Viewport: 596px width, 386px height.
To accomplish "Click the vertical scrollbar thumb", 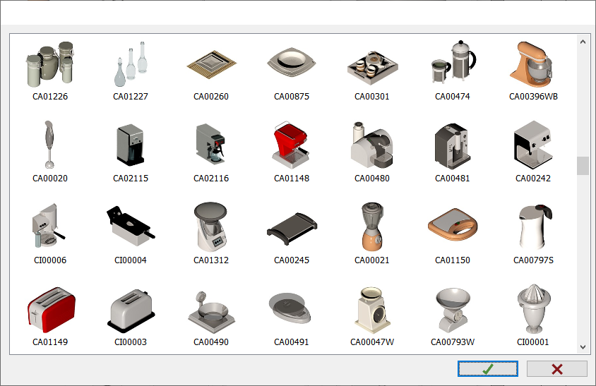I will click(x=583, y=166).
